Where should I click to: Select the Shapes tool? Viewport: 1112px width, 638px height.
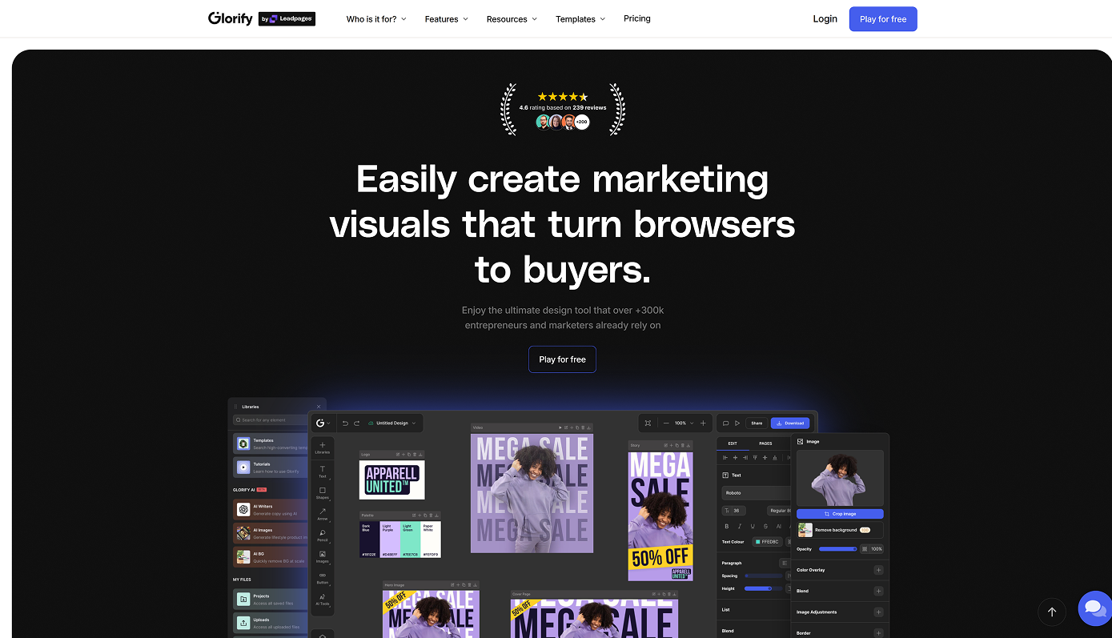click(323, 492)
